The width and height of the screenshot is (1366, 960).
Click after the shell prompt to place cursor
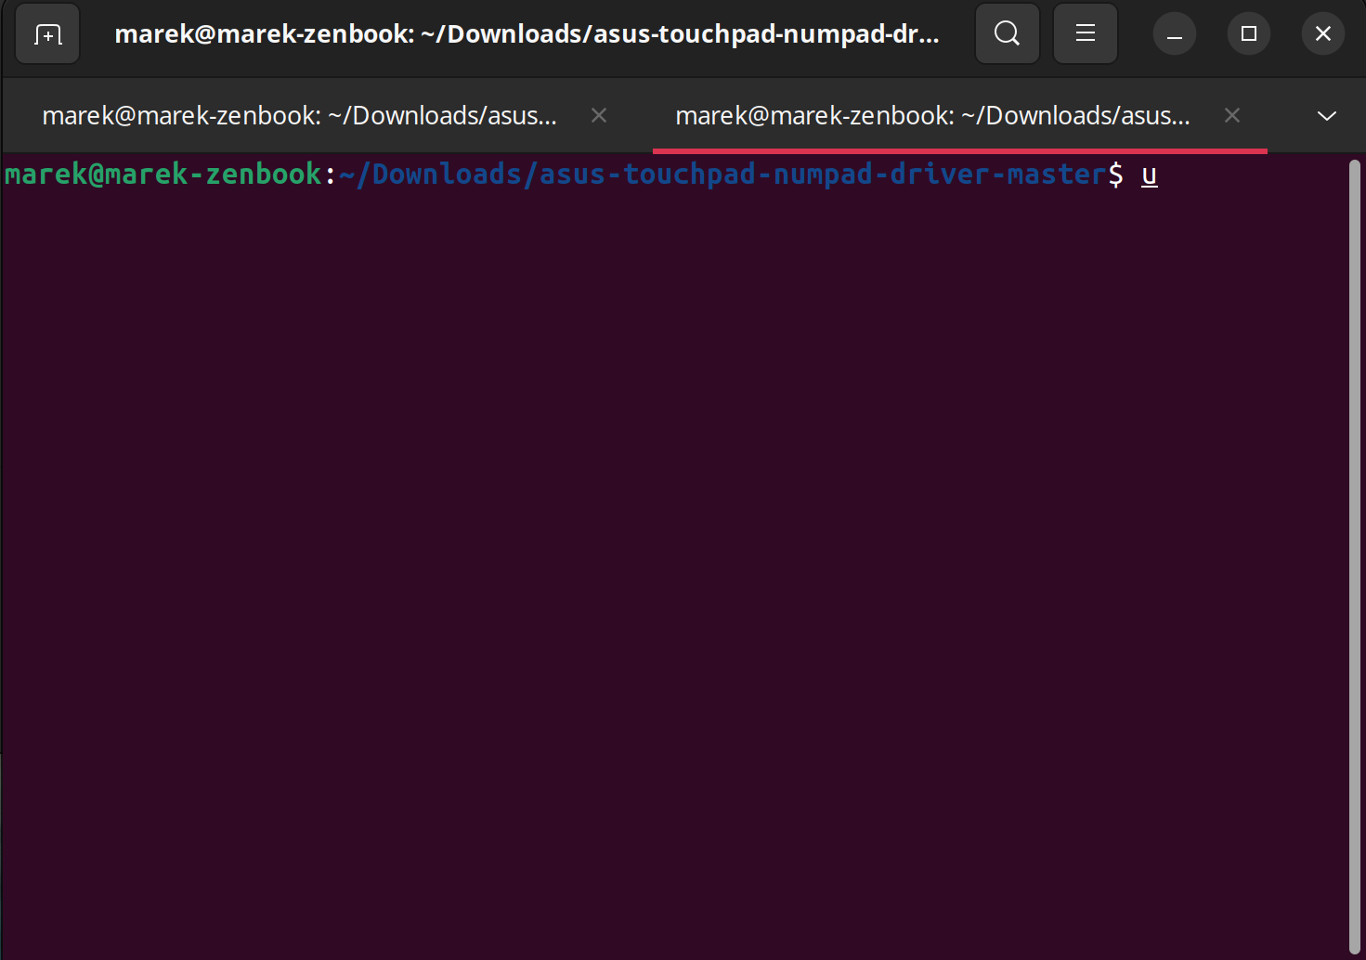click(x=1150, y=174)
